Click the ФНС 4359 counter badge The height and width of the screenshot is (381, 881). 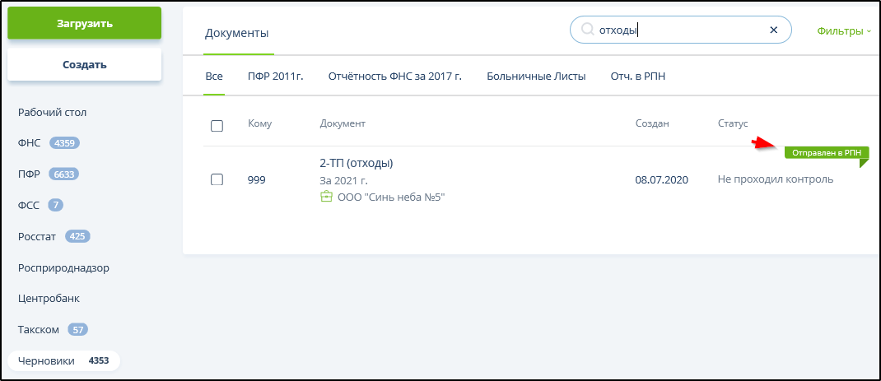click(64, 143)
